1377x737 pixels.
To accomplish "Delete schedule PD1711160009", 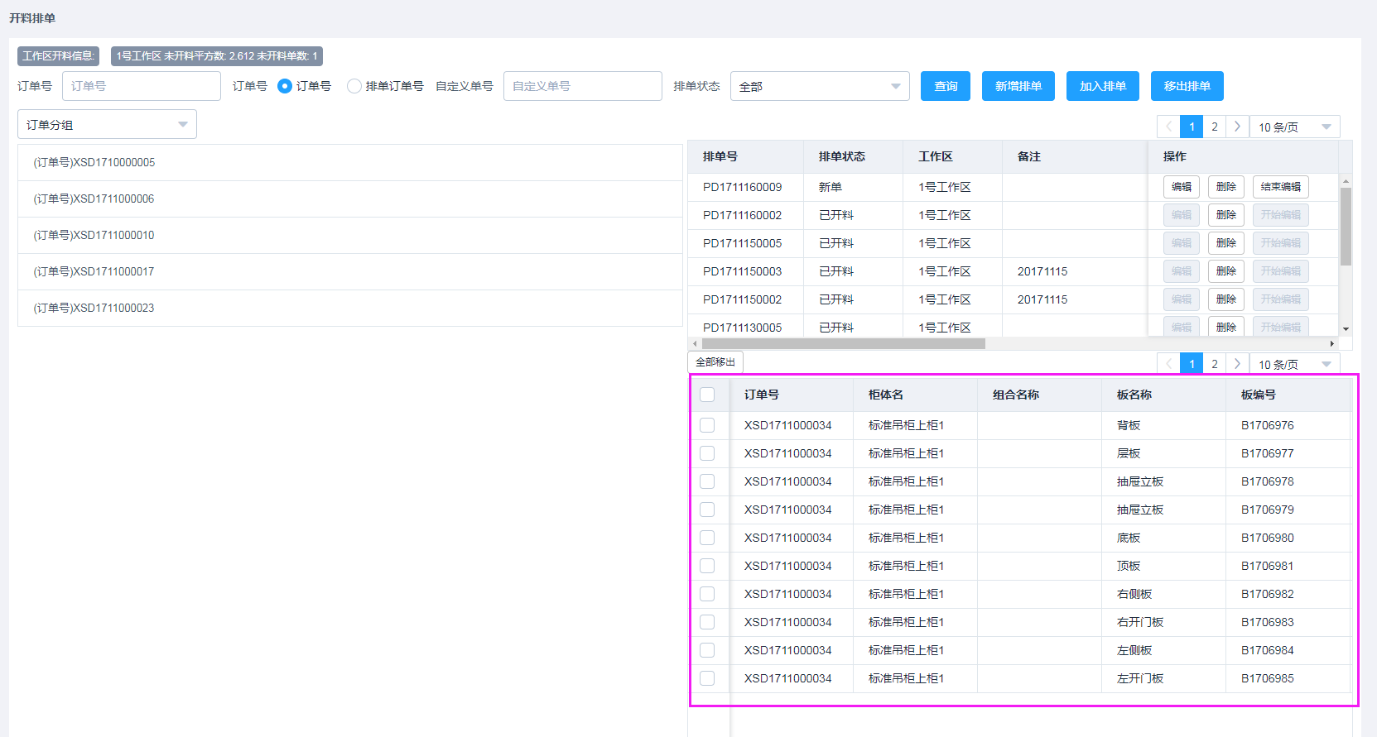I will [1226, 187].
